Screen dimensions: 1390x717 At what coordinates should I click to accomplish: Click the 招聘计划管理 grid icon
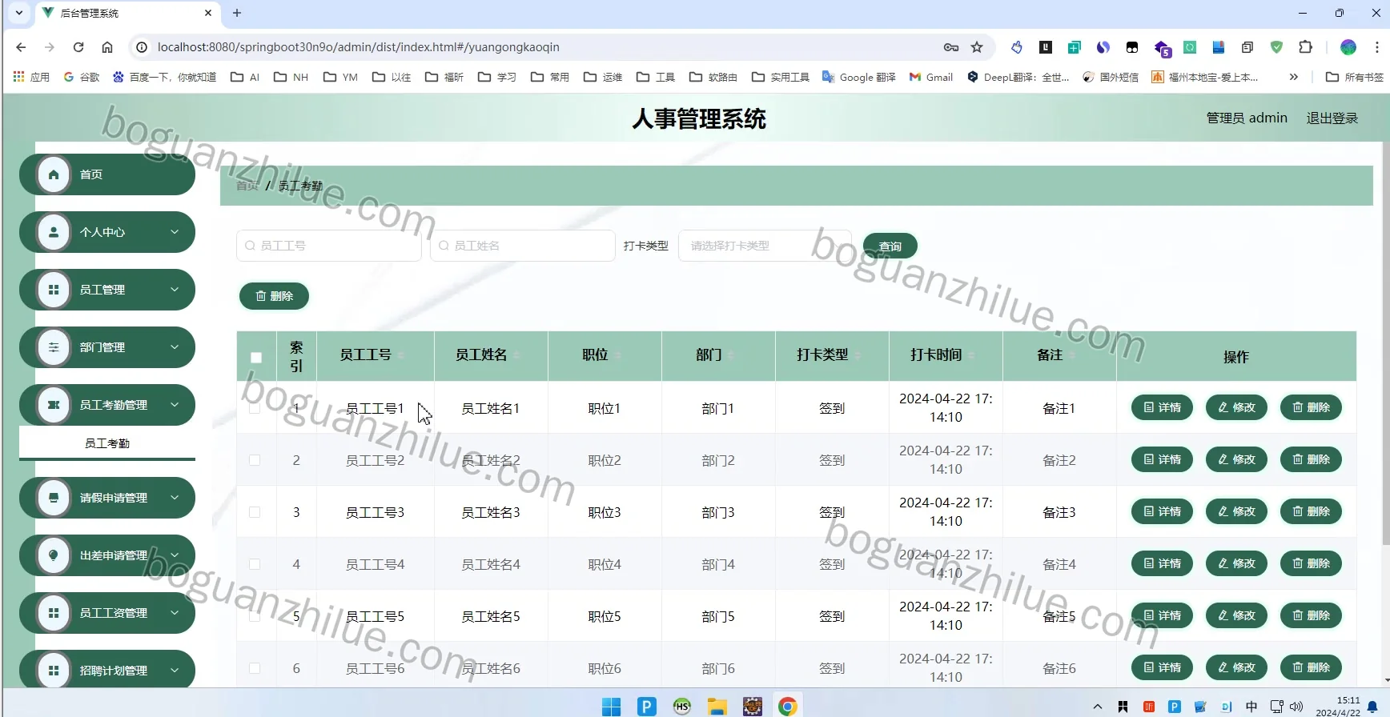[x=54, y=671]
